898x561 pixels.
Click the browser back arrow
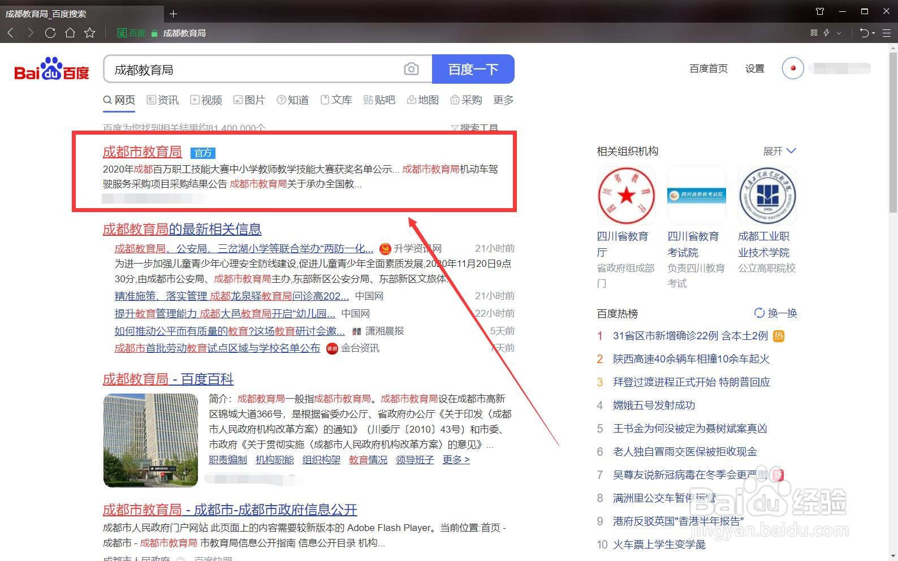[10, 33]
